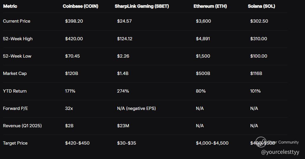Select the Metric column header
The width and height of the screenshot is (305, 159).
coord(10,6)
